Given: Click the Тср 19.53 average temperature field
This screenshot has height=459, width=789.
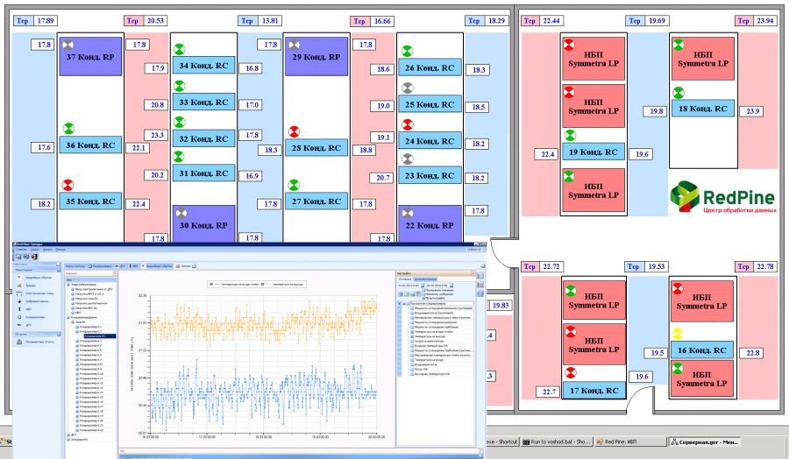Looking at the screenshot, I should pos(647,266).
